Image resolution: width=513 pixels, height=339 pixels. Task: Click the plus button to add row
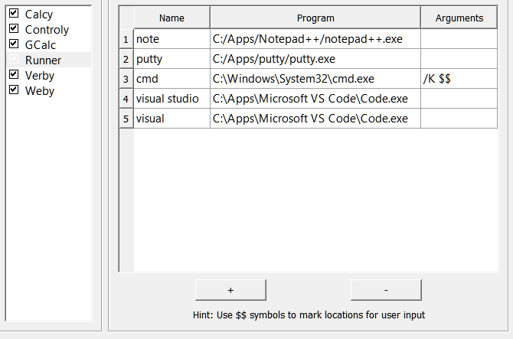(230, 290)
